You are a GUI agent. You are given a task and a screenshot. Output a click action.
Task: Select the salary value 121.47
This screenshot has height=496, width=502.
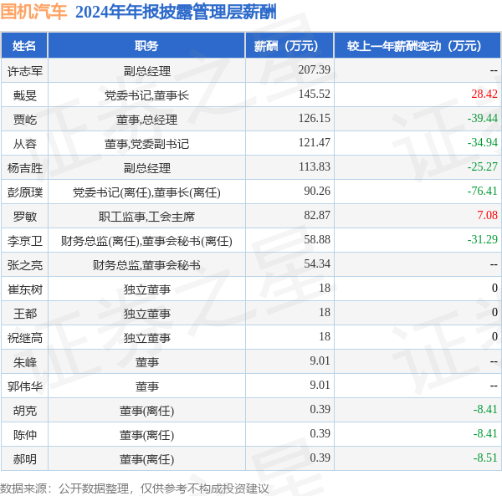314,142
